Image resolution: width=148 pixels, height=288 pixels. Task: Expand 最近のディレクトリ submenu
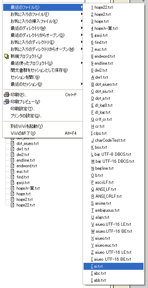[43, 28]
